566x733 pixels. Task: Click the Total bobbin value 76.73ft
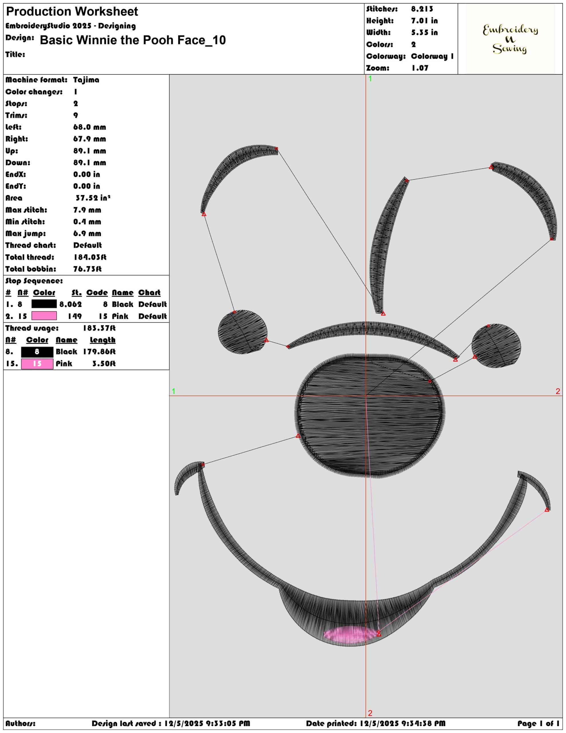[87, 269]
